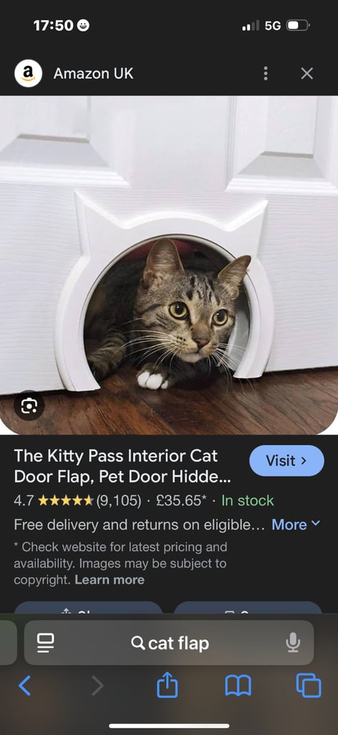
Task: Open The Kitty Pass product title
Action: pyautogui.click(x=122, y=466)
